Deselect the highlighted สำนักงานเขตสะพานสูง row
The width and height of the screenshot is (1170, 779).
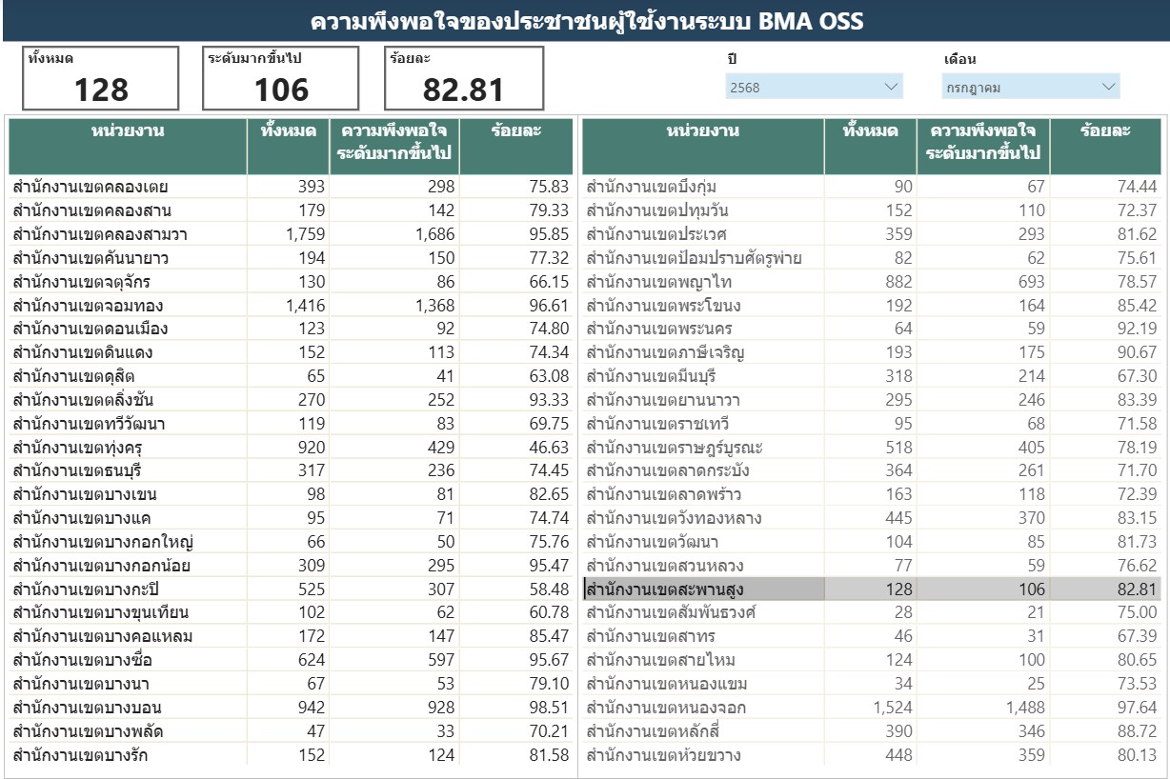[871, 589]
